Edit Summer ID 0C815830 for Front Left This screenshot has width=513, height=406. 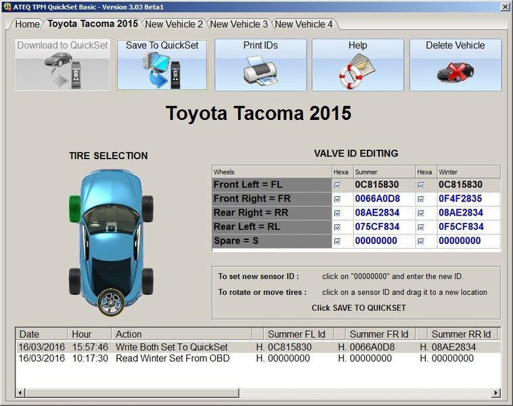384,184
